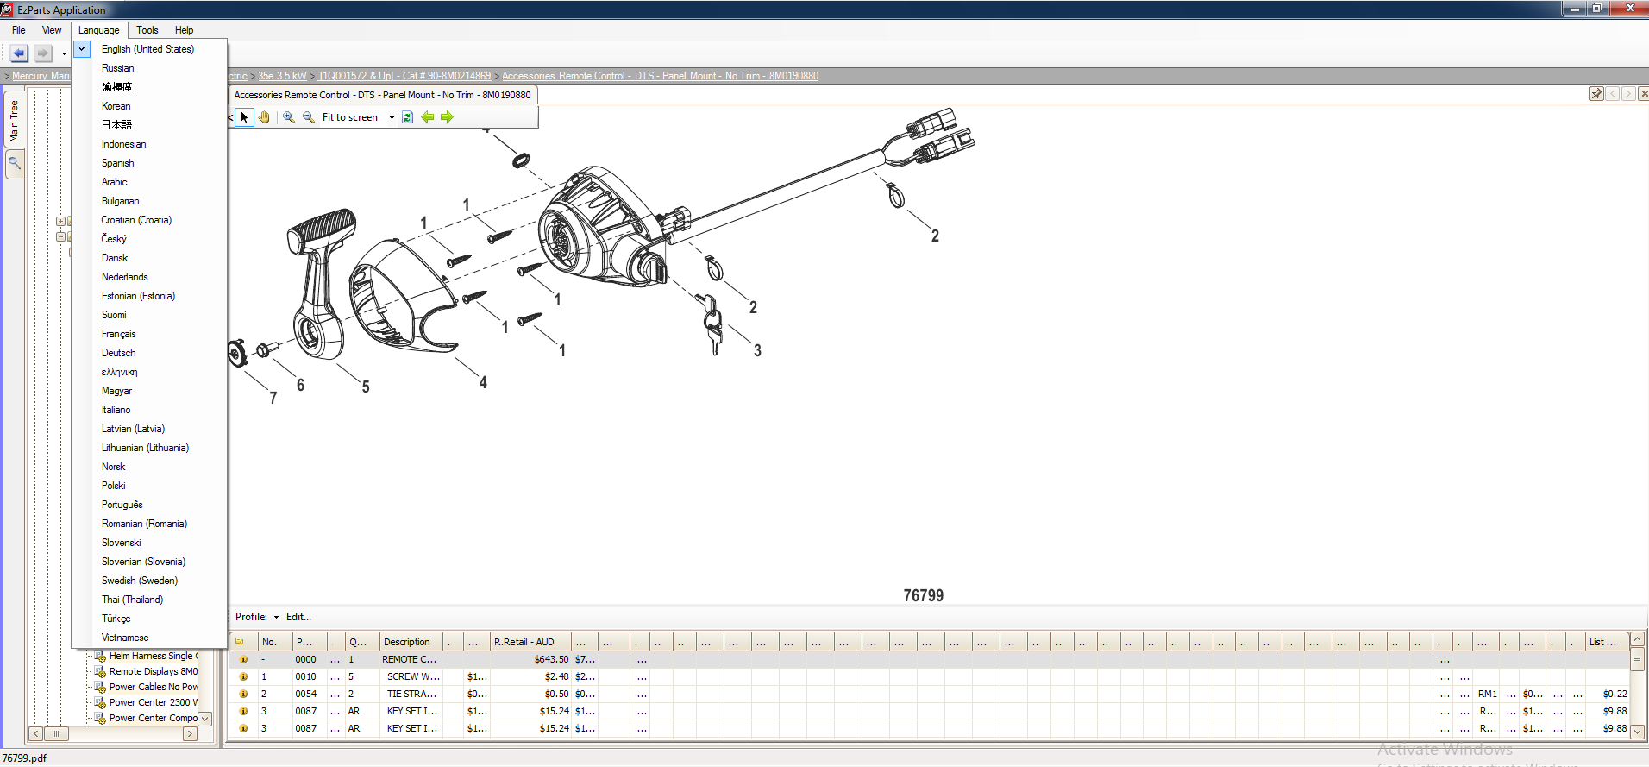Click the info icon for REMOTE C... row

(x=243, y=659)
